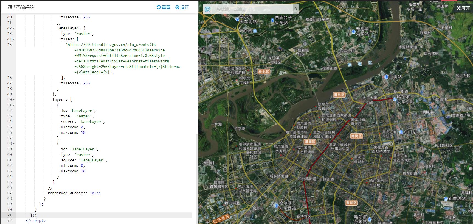Click the 哈尔滨火车北站 station icon on the map
This screenshot has width=473, height=224.
pyautogui.click(x=237, y=19)
